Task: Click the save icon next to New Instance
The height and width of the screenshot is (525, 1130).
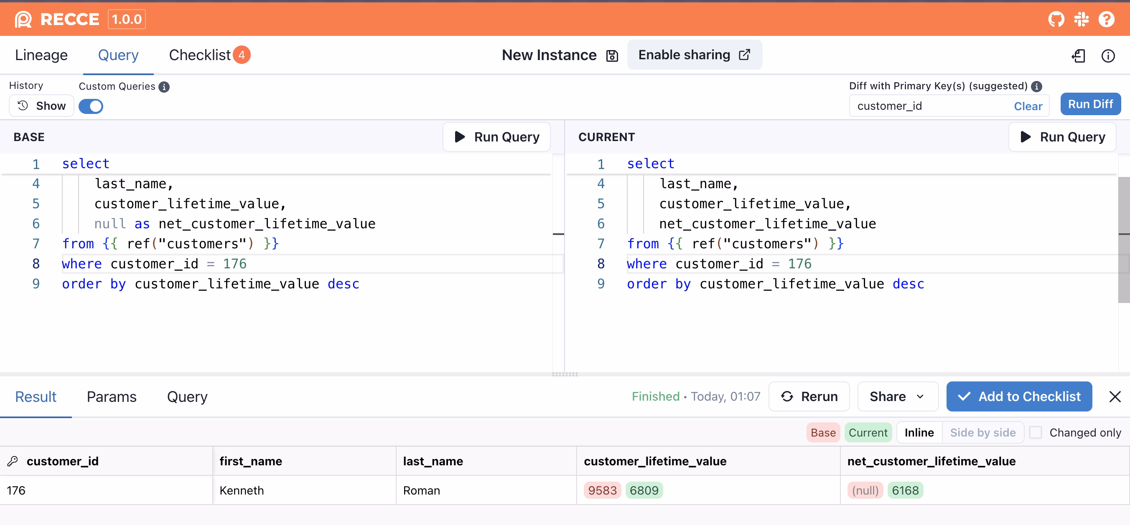Action: pos(612,56)
